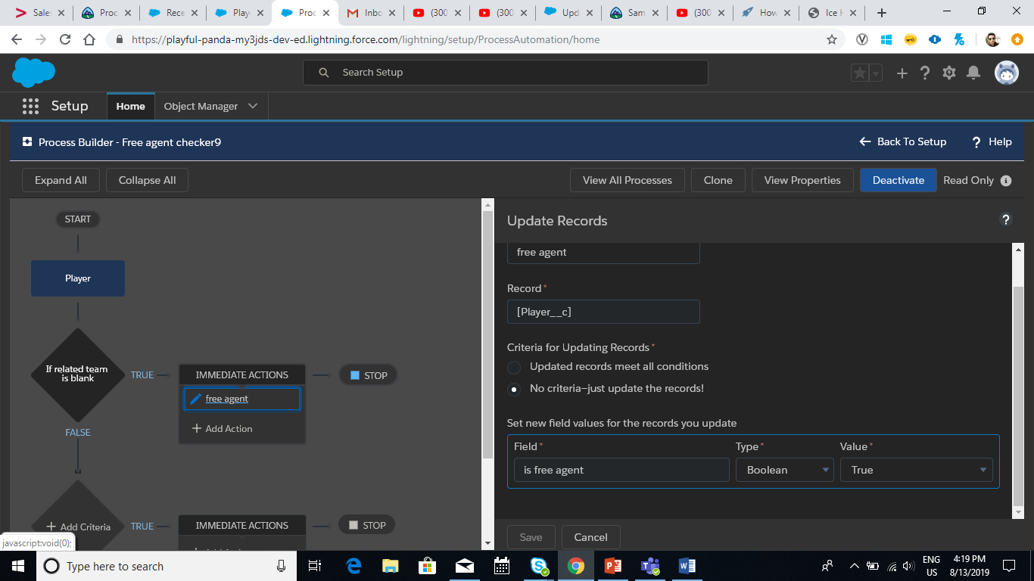The image size is (1034, 581).
Task: Switch to the Ice H browser tab
Action: (x=833, y=13)
